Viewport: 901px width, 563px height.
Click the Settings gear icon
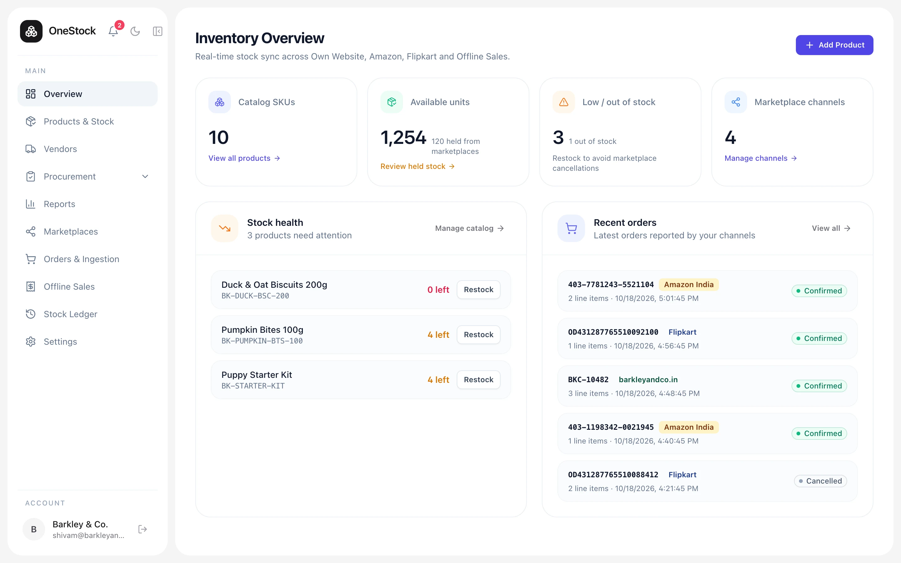click(31, 342)
